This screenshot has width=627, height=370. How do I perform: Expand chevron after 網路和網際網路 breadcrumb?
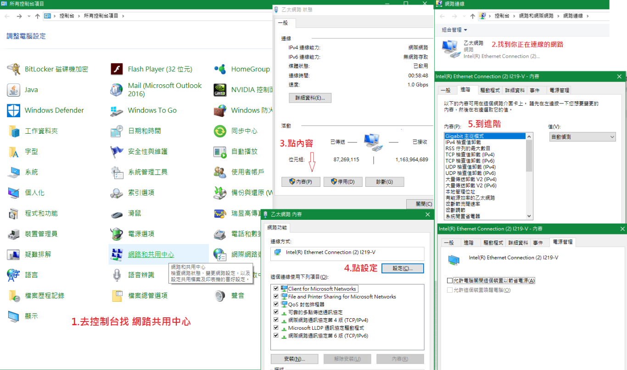click(x=557, y=16)
